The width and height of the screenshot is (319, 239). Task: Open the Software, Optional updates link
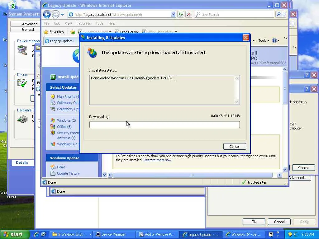coord(68,103)
